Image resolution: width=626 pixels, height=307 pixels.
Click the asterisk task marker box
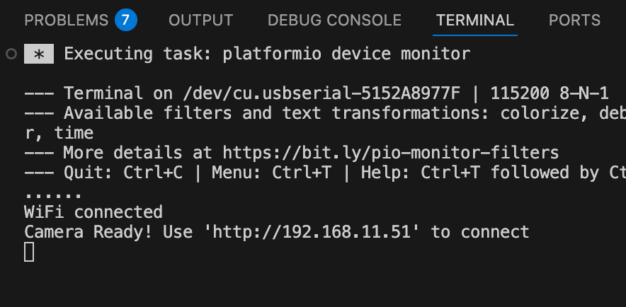[39, 54]
